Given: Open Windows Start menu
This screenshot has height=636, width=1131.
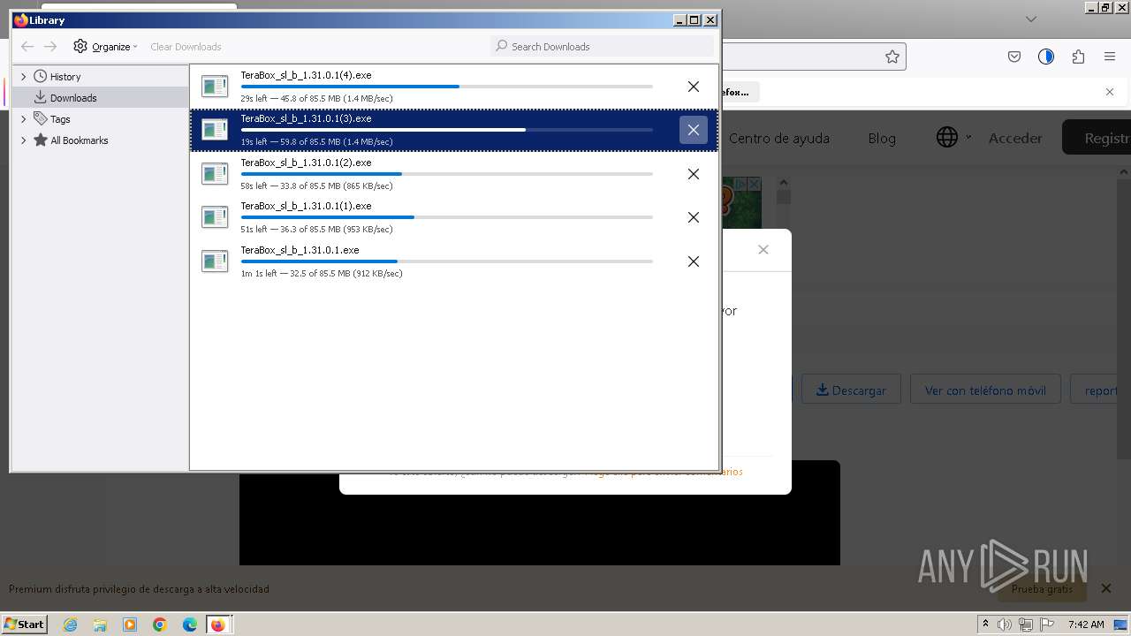Looking at the screenshot, I should [x=25, y=624].
